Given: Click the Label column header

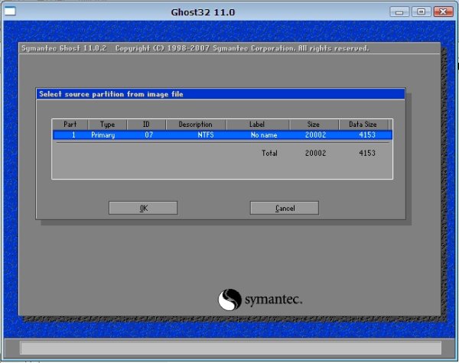Looking at the screenshot, I should (x=256, y=124).
